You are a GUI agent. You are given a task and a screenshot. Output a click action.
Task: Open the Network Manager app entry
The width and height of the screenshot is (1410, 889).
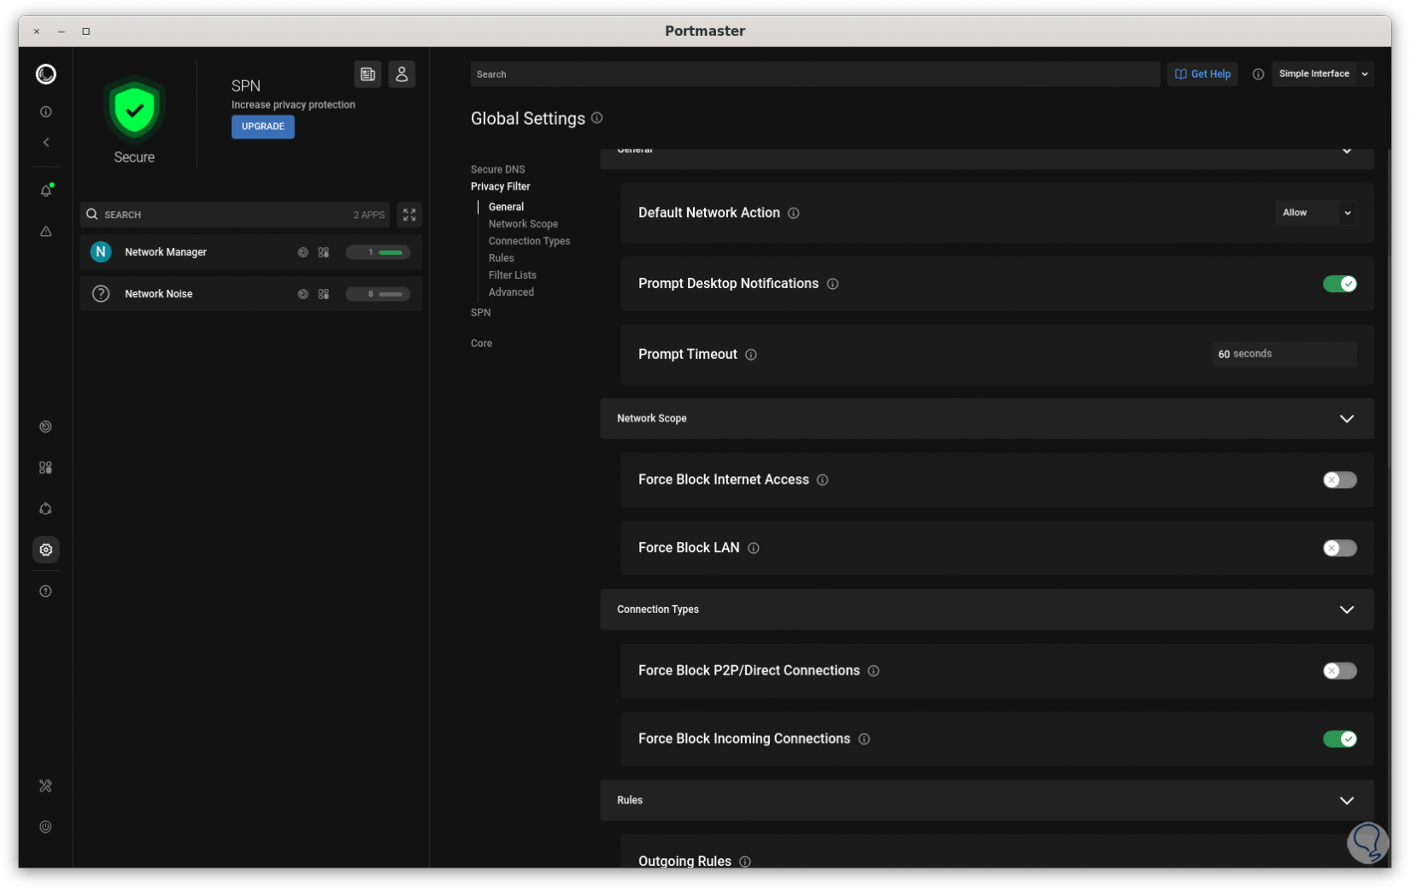251,252
